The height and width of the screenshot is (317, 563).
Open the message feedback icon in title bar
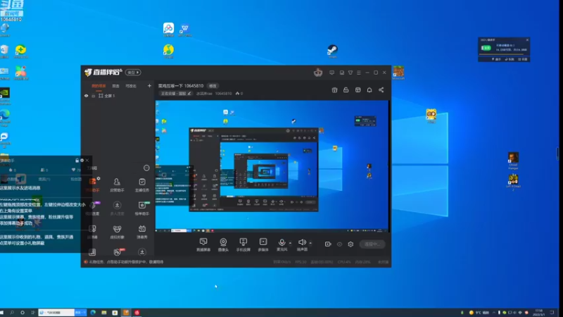tap(331, 73)
